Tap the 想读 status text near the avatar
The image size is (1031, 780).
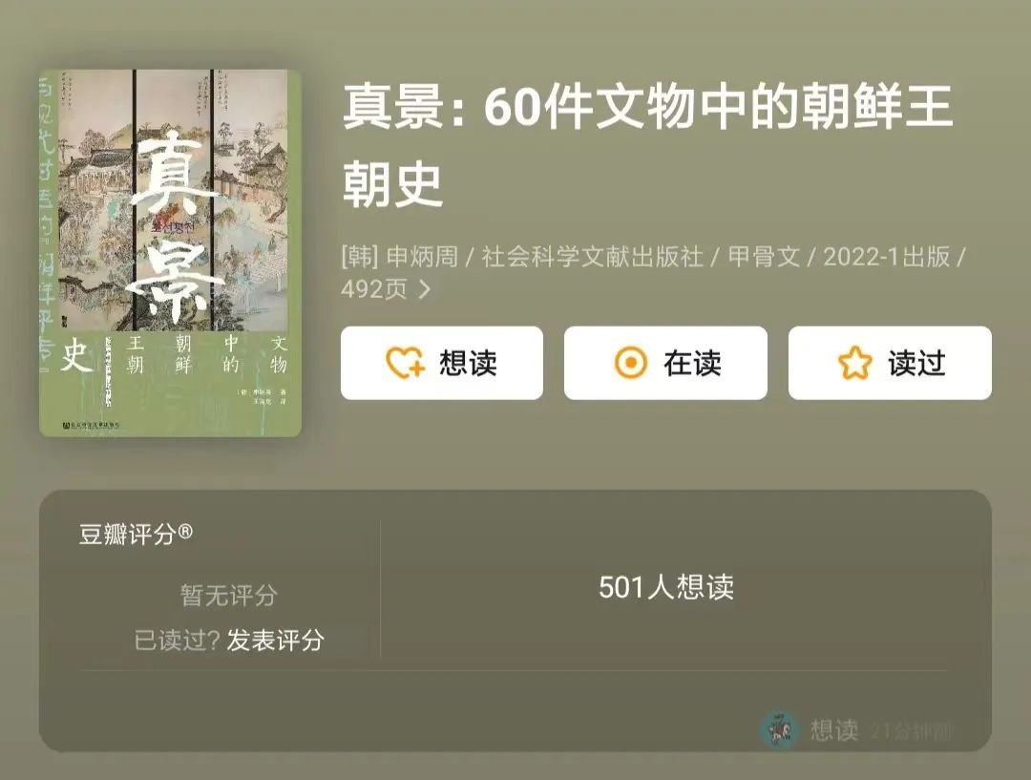point(833,730)
